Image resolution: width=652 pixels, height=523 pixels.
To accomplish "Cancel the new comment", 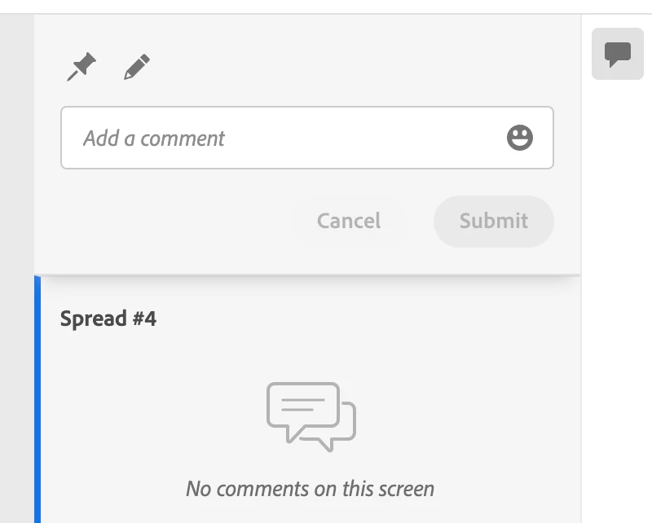I will pyautogui.click(x=349, y=221).
